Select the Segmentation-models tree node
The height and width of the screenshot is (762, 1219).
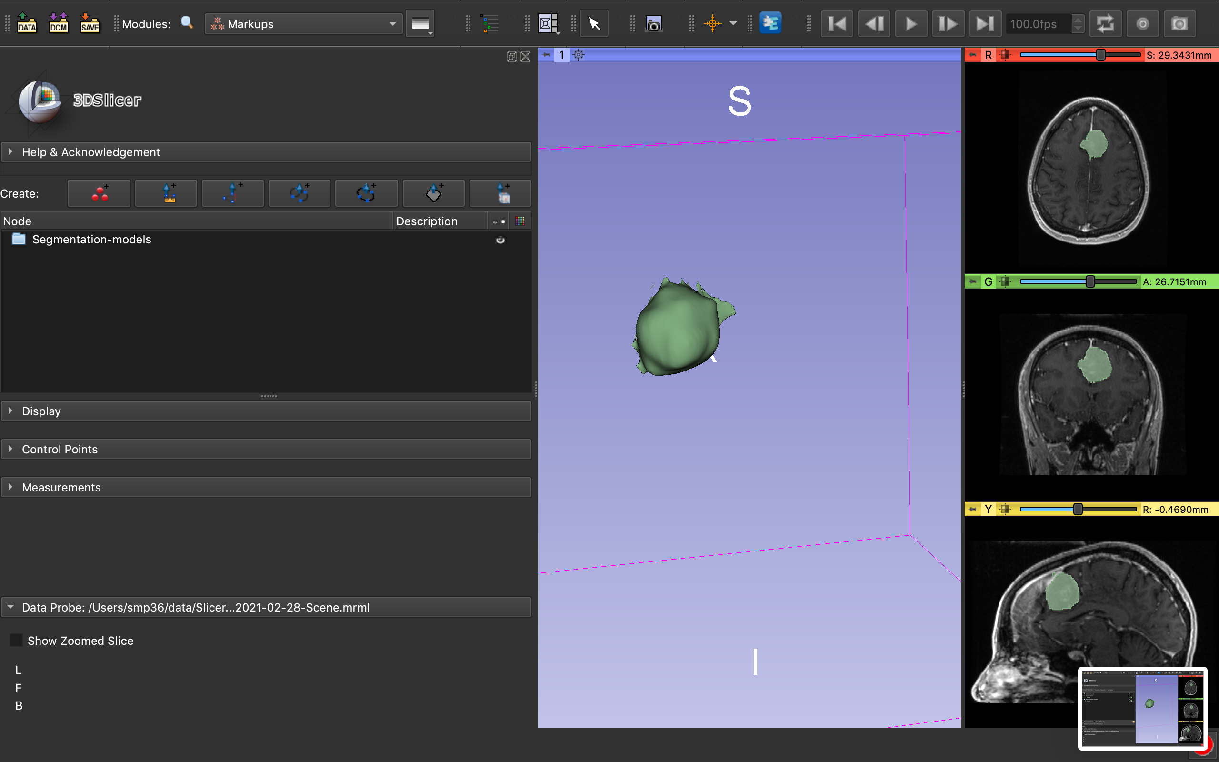(x=91, y=240)
